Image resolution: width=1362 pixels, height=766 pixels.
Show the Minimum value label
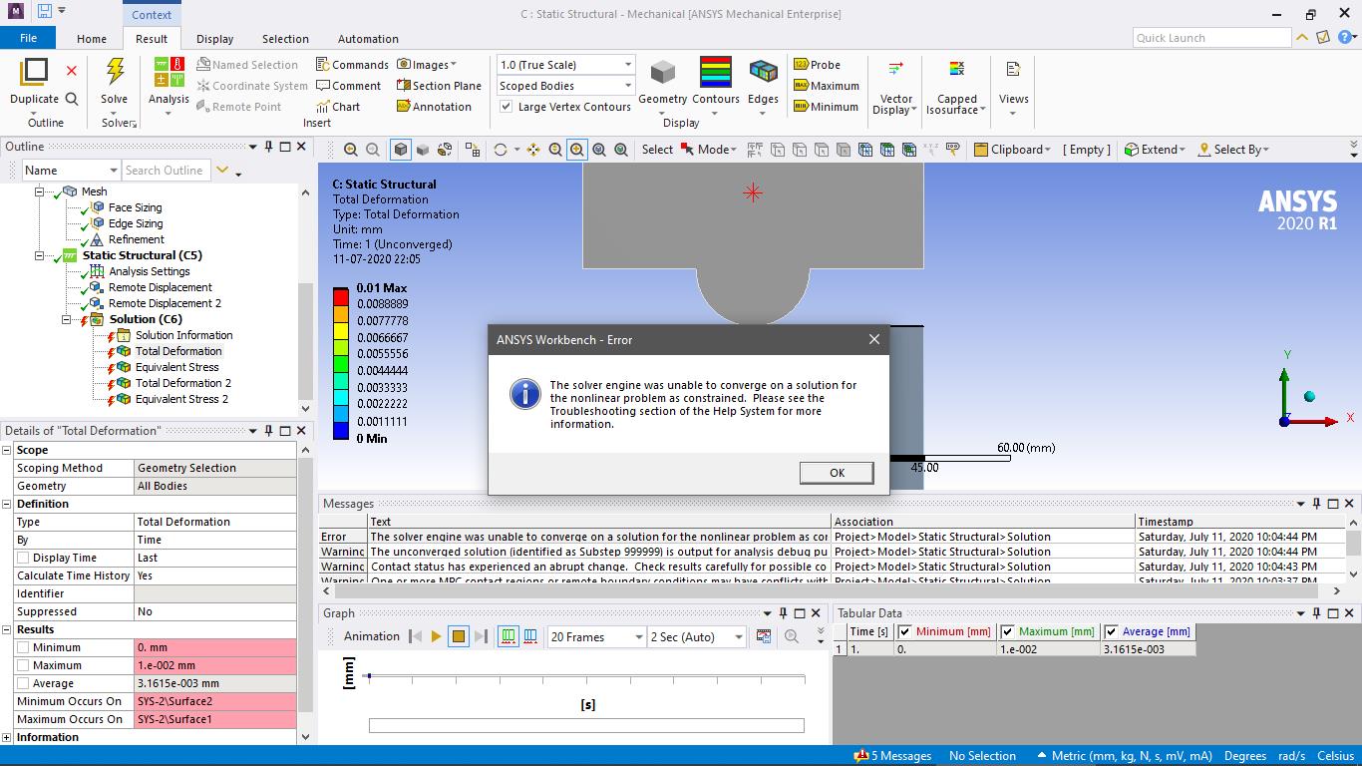[x=826, y=107]
